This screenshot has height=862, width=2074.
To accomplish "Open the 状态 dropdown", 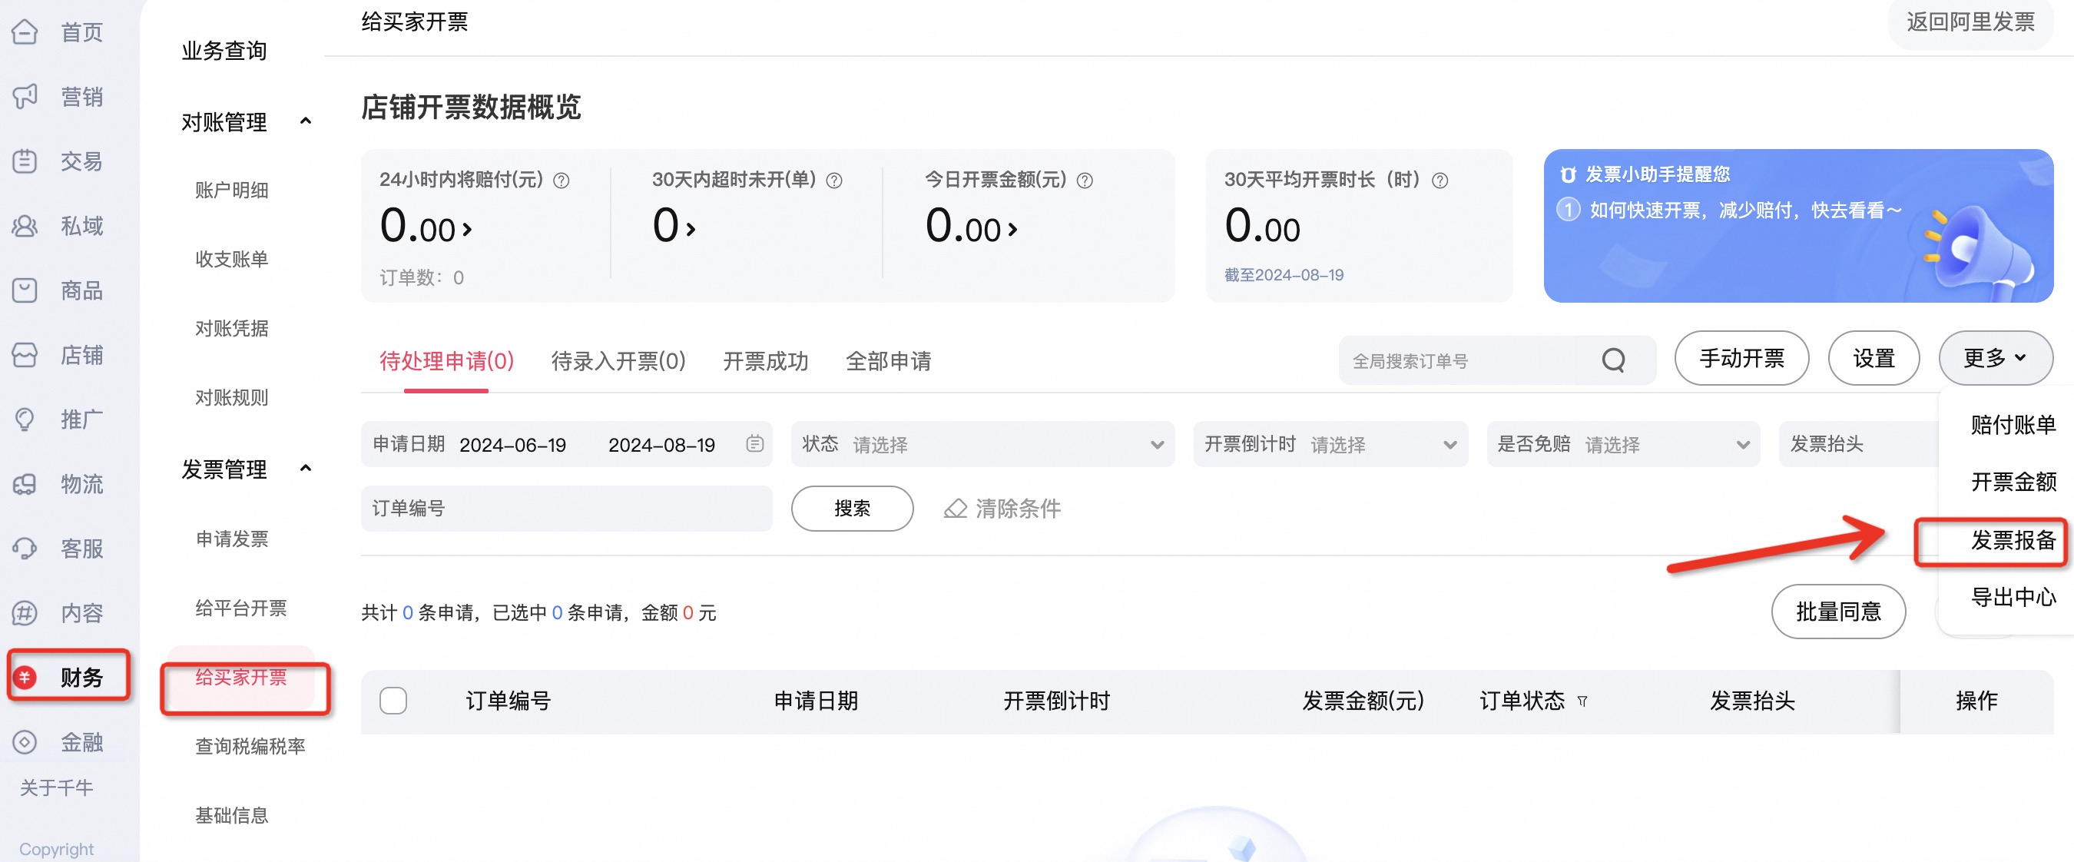I will point(982,444).
